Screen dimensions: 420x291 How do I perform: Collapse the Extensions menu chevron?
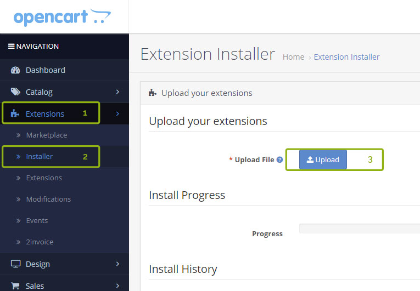117,113
